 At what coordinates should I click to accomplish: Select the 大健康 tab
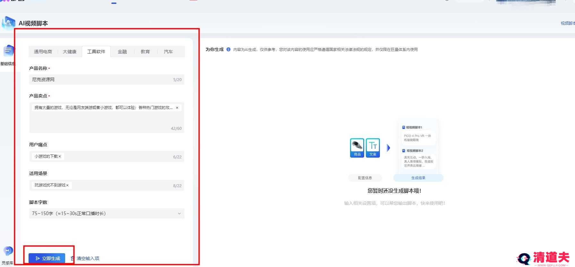pos(70,52)
